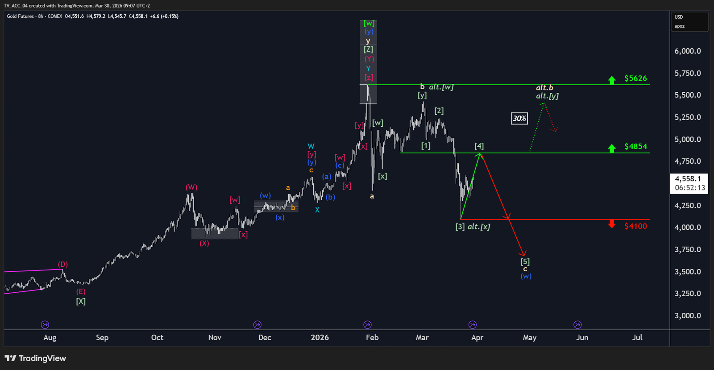Select the green up arrow beside $4854
Screen dimensions: 714x370
click(611, 148)
